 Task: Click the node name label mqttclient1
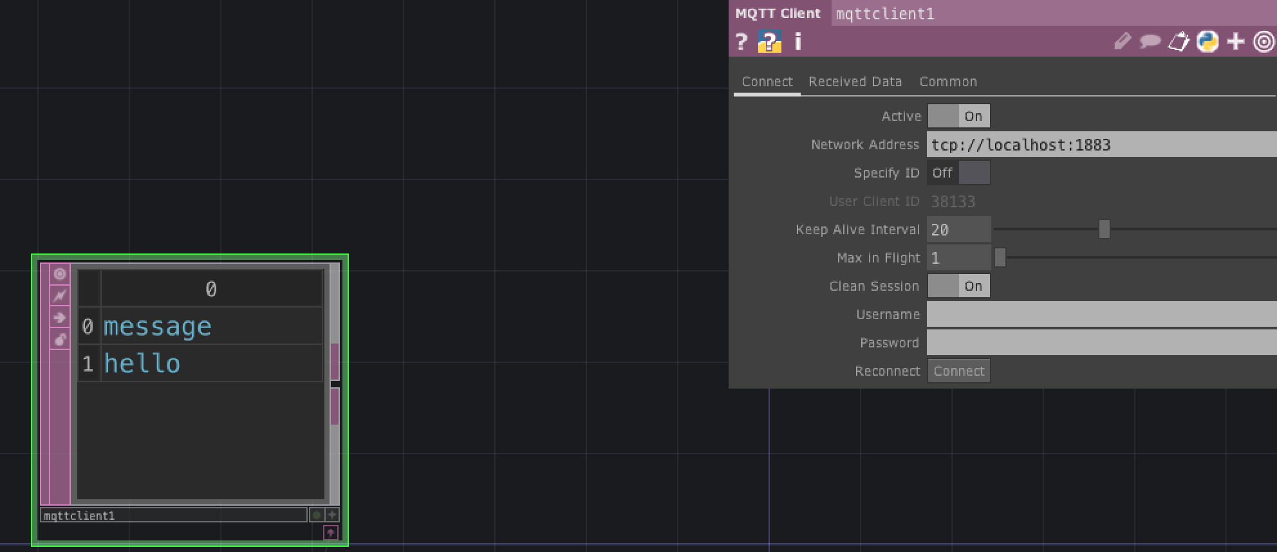pos(174,515)
